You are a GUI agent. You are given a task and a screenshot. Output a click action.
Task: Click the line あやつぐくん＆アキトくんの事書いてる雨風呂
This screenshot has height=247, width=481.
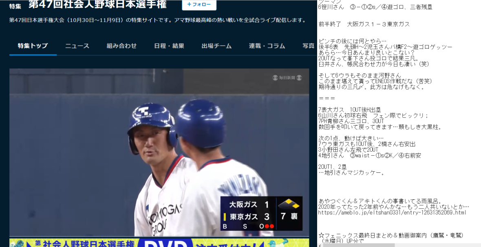coord(380,201)
